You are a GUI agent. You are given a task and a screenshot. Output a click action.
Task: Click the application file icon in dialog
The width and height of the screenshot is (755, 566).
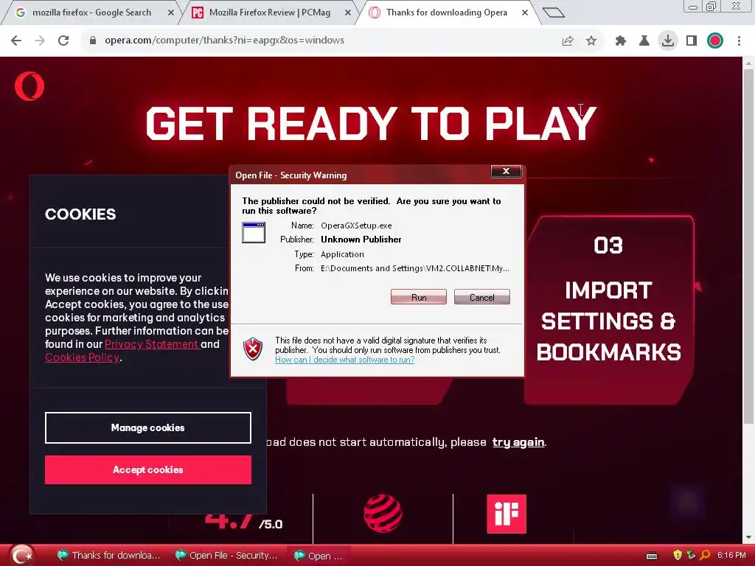pyautogui.click(x=254, y=232)
